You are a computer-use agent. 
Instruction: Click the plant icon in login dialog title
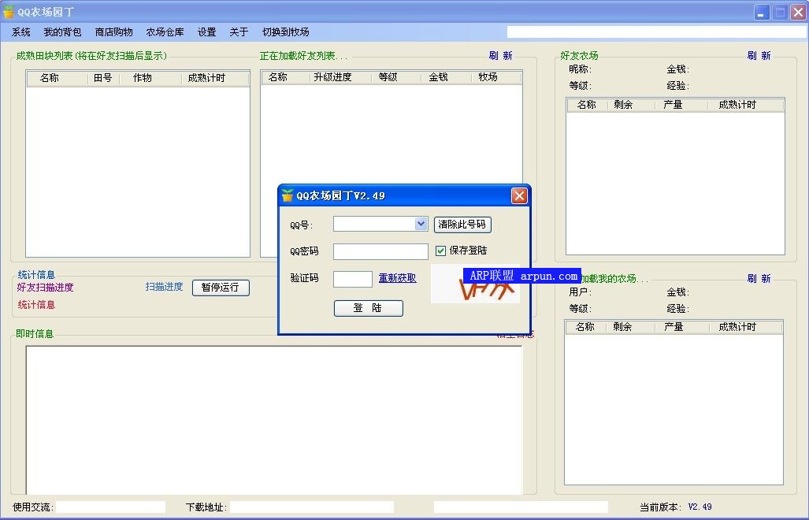288,195
